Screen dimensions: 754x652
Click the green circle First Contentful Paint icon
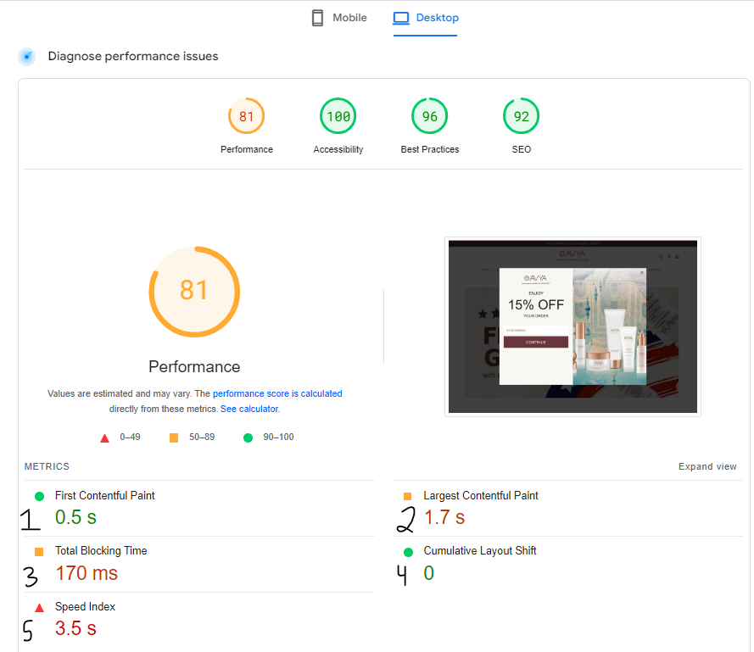coord(39,496)
